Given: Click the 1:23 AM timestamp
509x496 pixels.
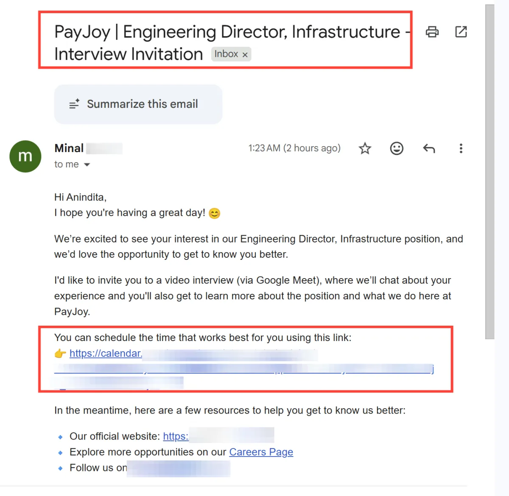Looking at the screenshot, I should 294,148.
